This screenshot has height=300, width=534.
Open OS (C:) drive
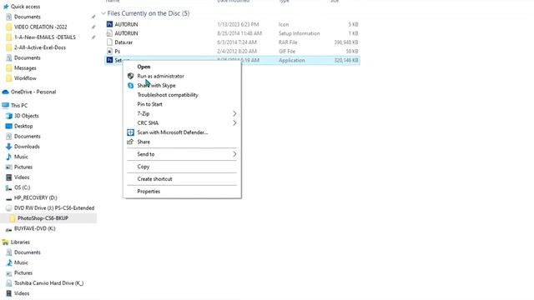click(23, 187)
